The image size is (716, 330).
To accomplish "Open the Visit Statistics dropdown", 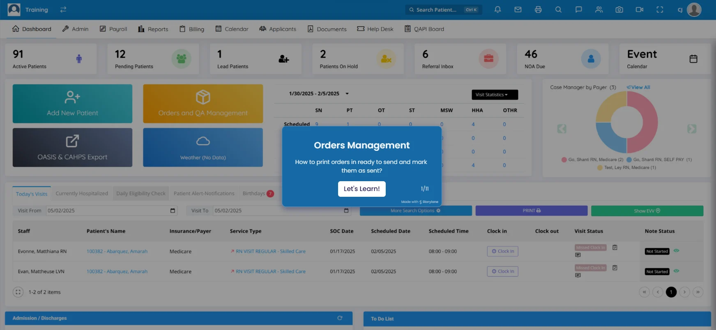I will [495, 95].
